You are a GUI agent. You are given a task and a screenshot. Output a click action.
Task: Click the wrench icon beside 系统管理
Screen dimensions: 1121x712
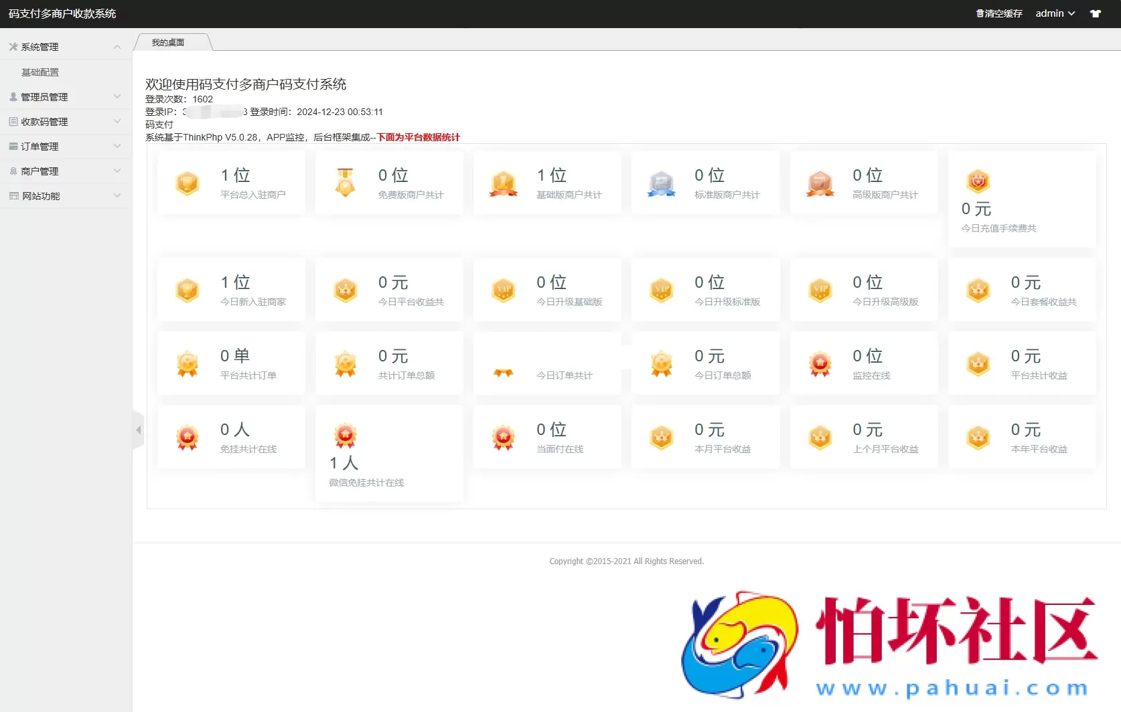tap(13, 46)
